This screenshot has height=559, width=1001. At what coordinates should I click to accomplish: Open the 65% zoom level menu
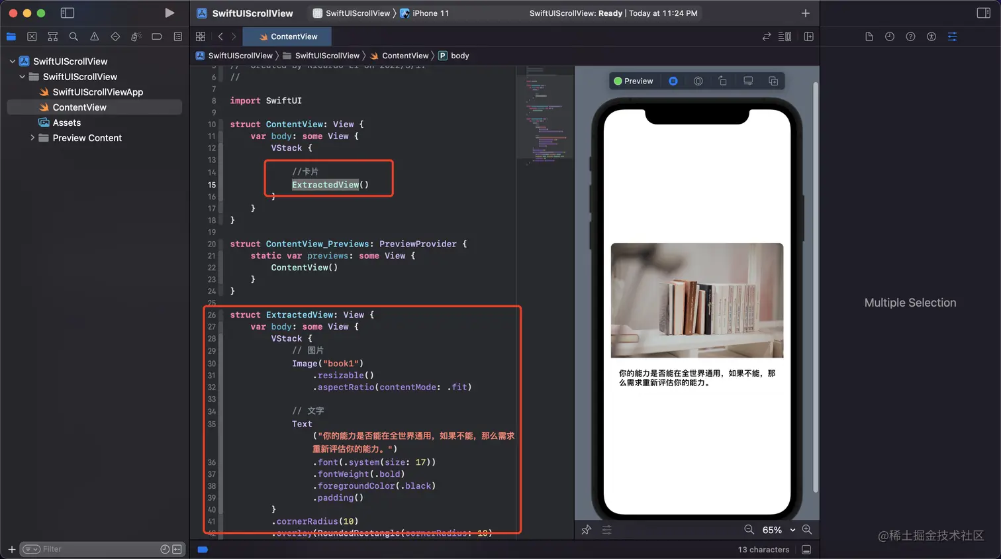click(x=779, y=530)
